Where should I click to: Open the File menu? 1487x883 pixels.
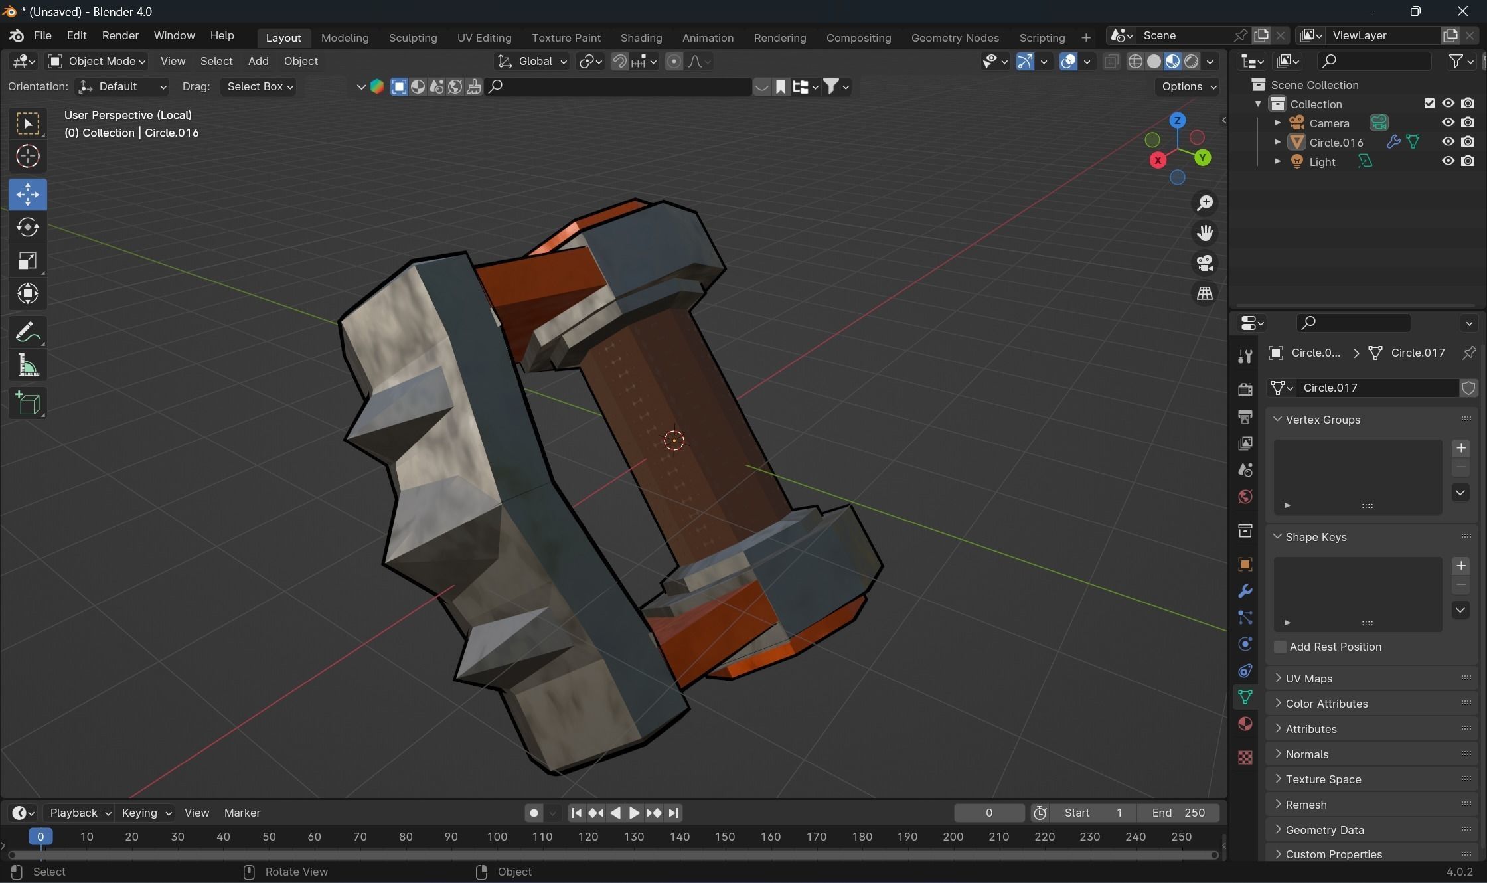coord(42,35)
